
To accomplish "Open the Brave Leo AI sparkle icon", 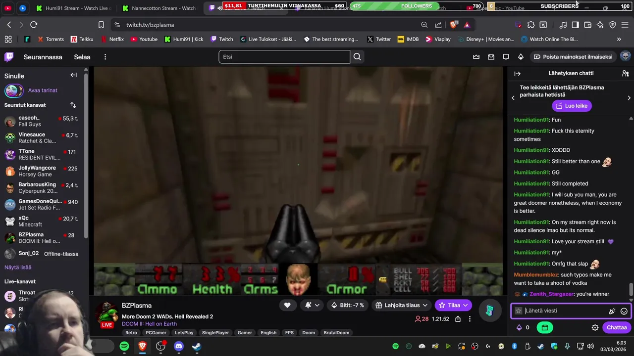I will pyautogui.click(x=600, y=25).
